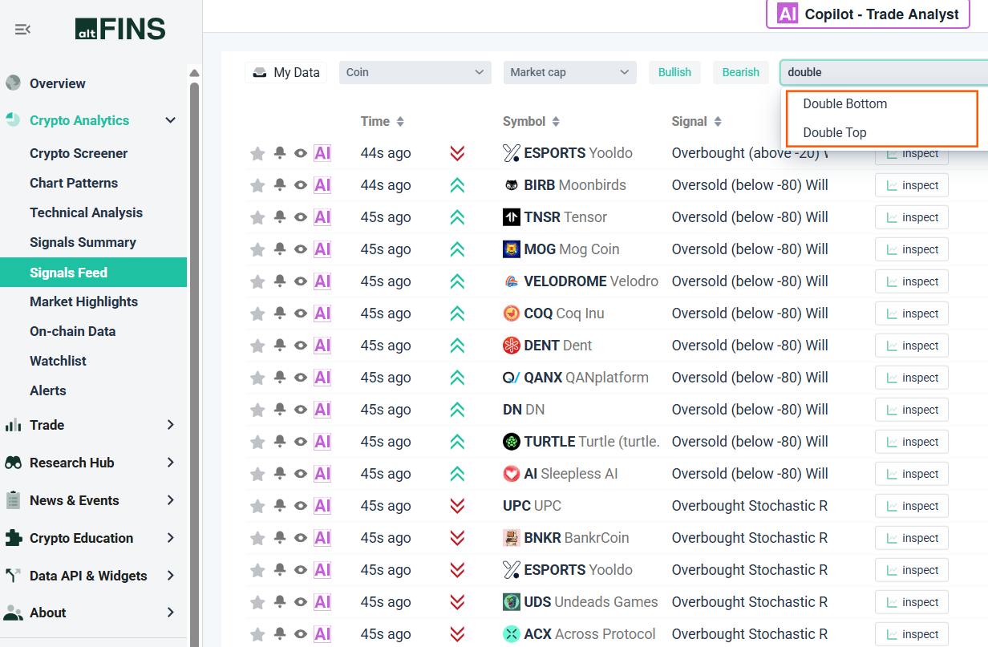Expand the About section
This screenshot has width=988, height=647.
coord(170,613)
